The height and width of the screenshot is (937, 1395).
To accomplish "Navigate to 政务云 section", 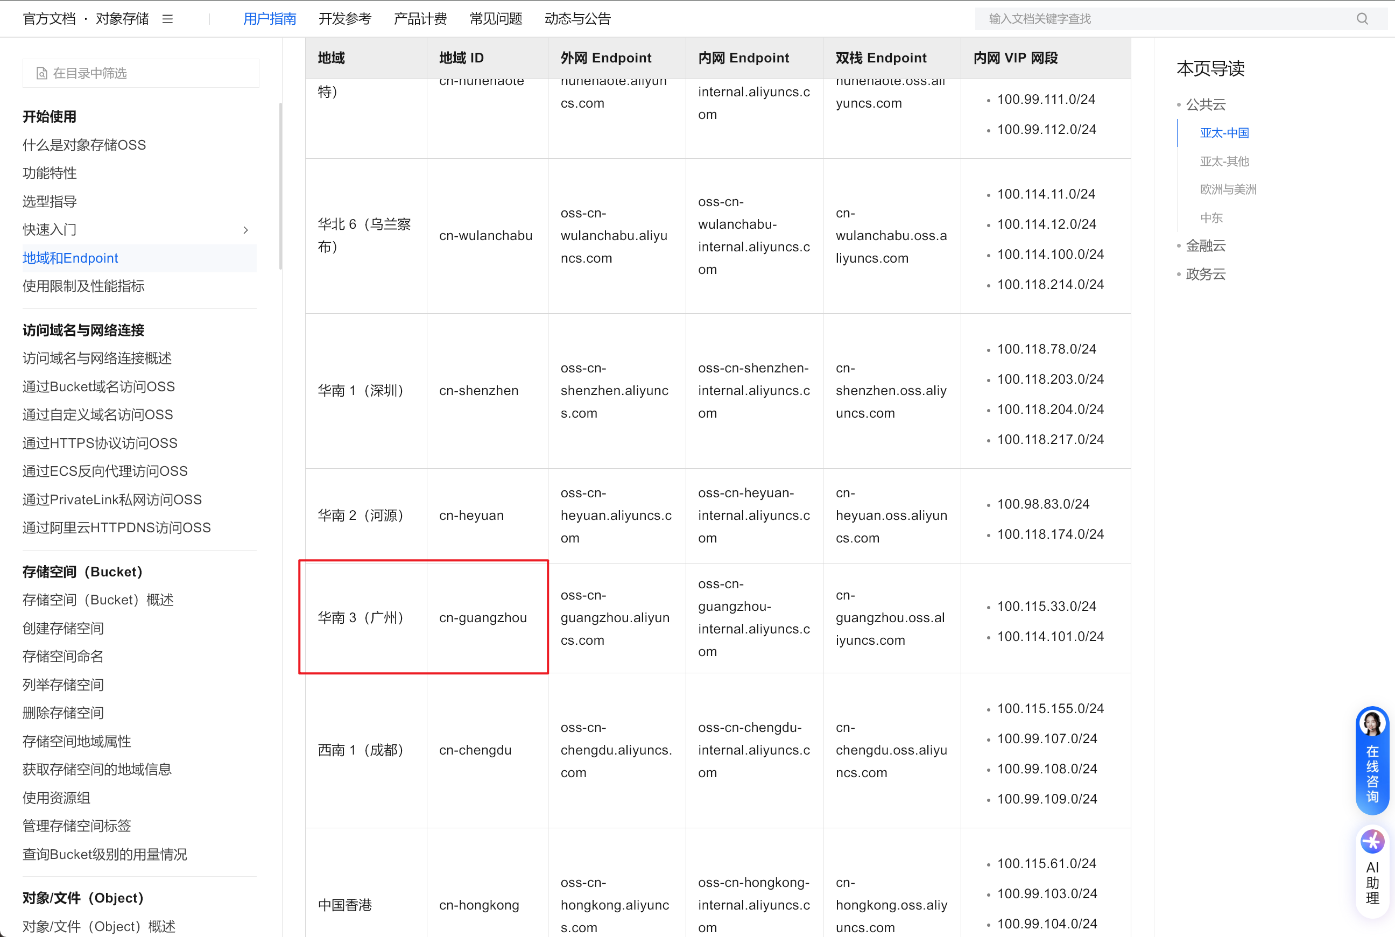I will point(1205,274).
